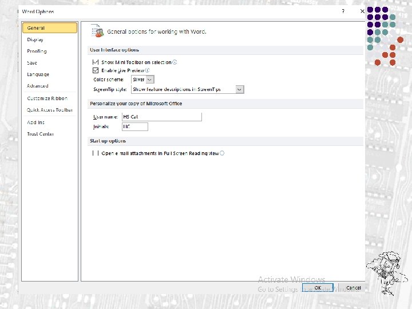Click the General options header icon
Screen dimensions: 412x309
[x=97, y=31]
